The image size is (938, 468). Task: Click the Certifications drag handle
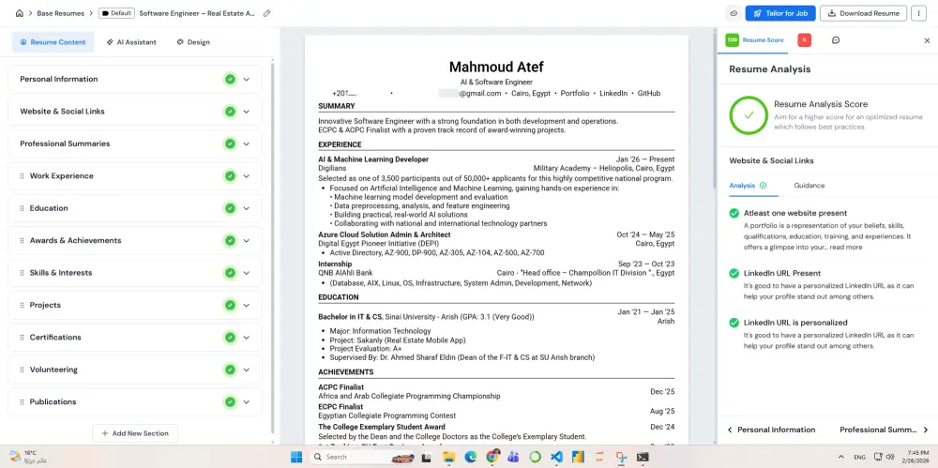coord(23,338)
